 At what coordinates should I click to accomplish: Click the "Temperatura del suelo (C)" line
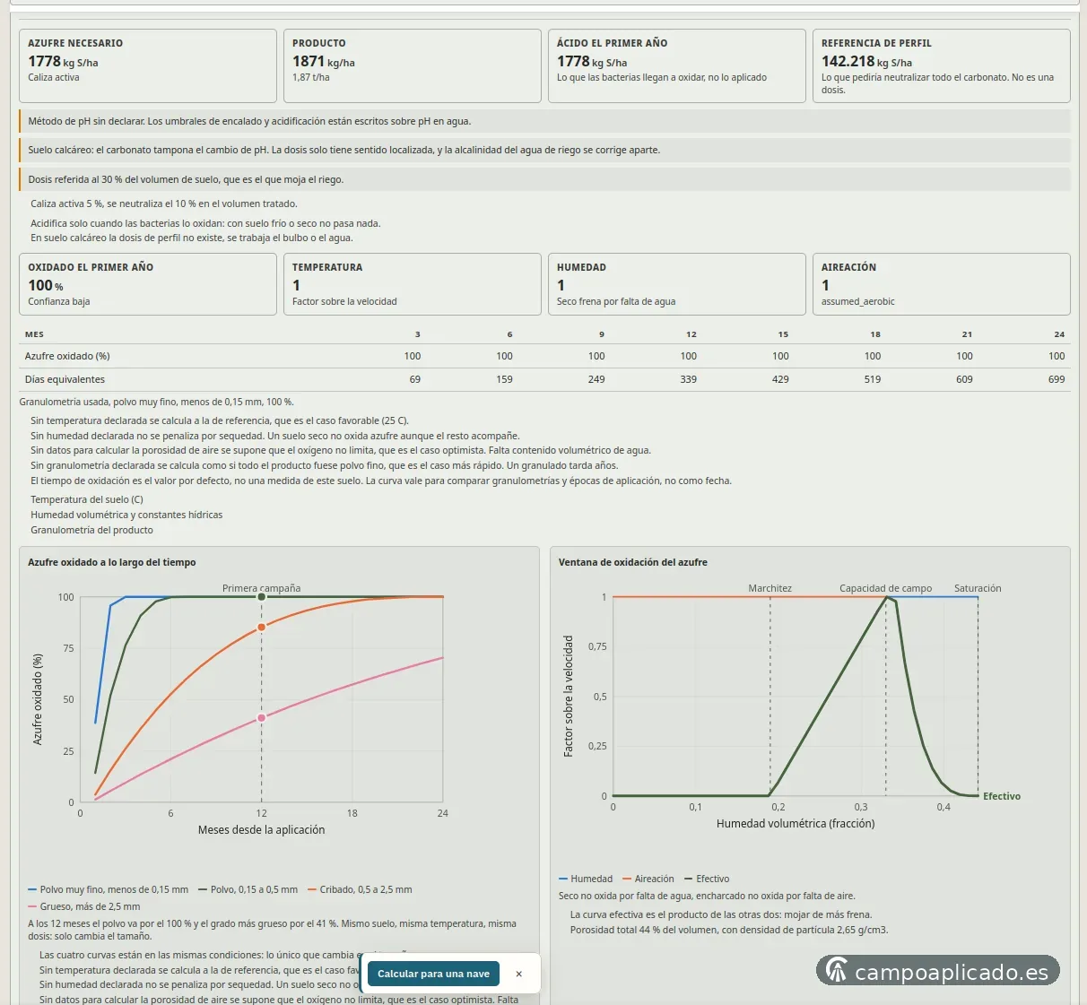pyautogui.click(x=87, y=499)
